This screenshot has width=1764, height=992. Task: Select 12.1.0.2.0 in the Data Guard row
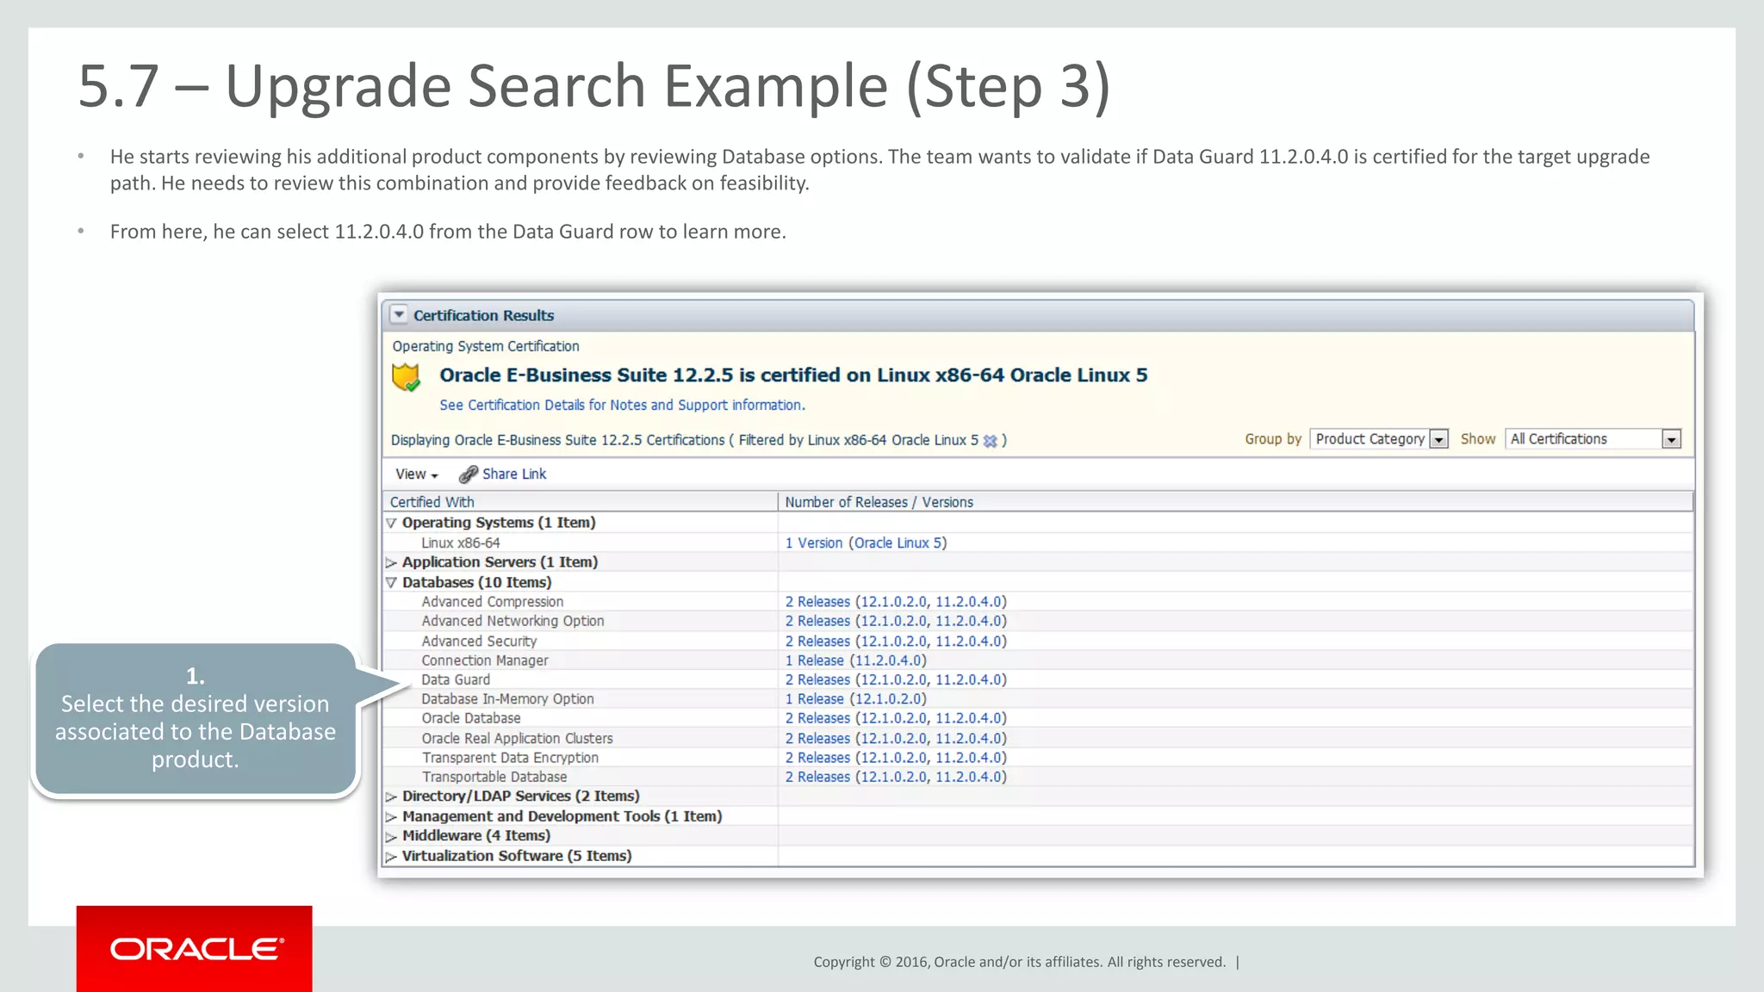click(893, 679)
